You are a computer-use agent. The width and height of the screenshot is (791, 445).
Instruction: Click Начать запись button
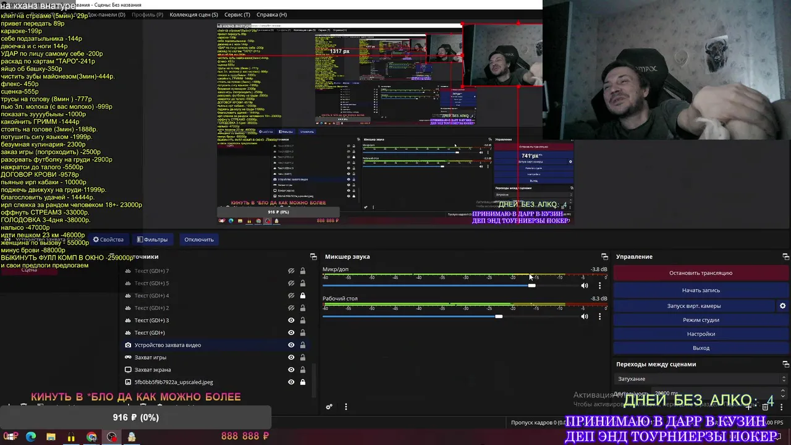(701, 290)
